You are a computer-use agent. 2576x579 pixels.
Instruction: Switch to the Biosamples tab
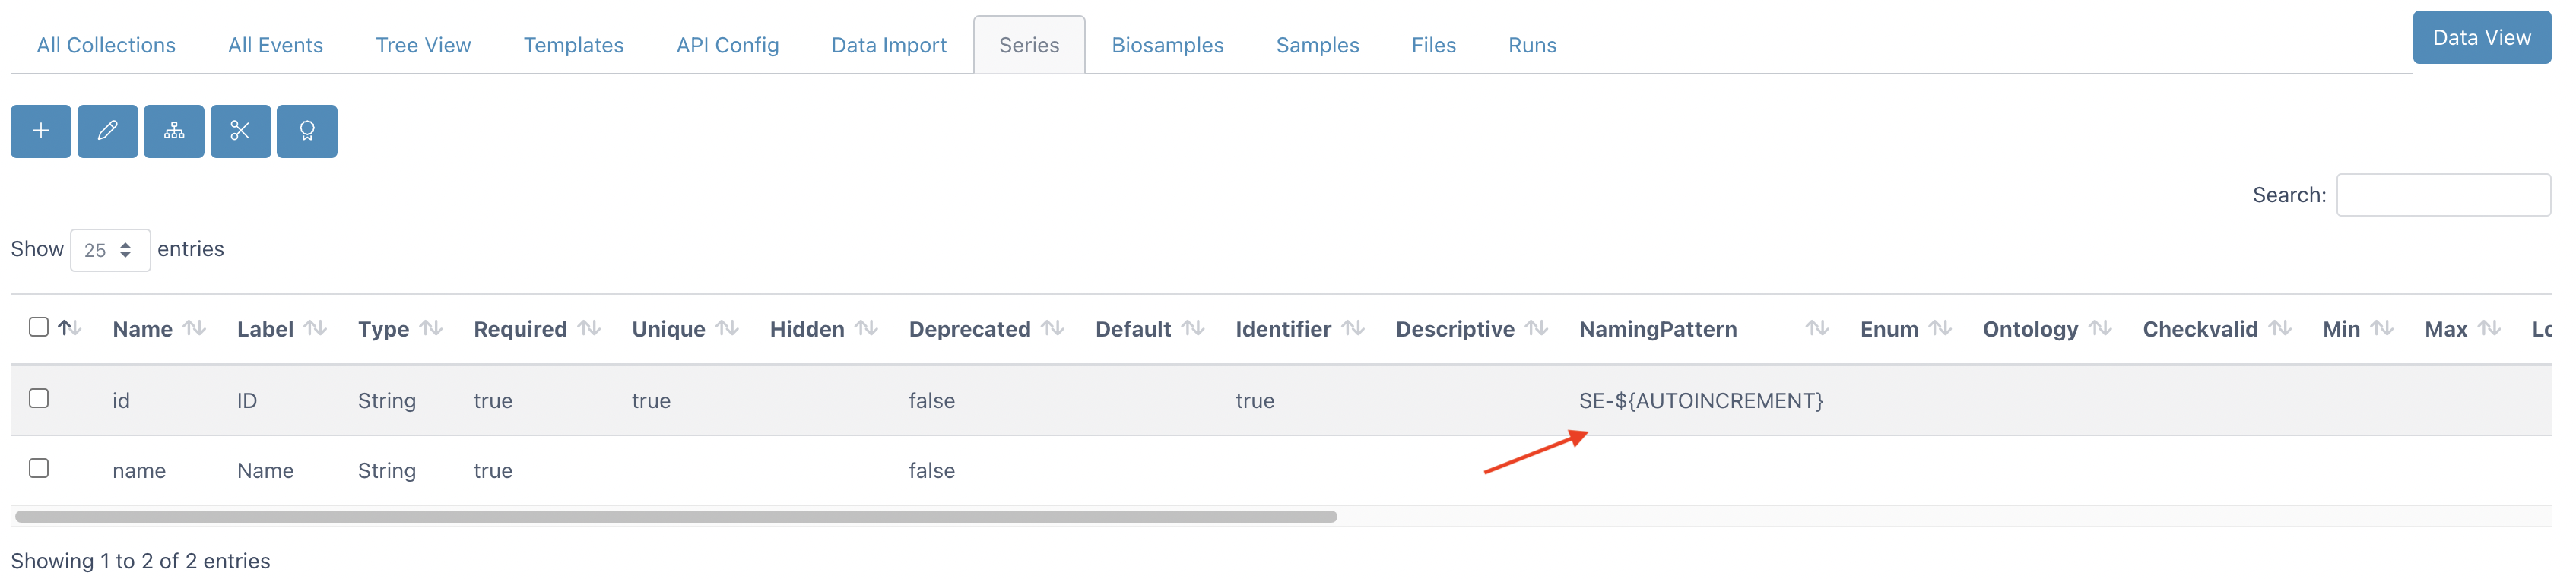[1167, 45]
